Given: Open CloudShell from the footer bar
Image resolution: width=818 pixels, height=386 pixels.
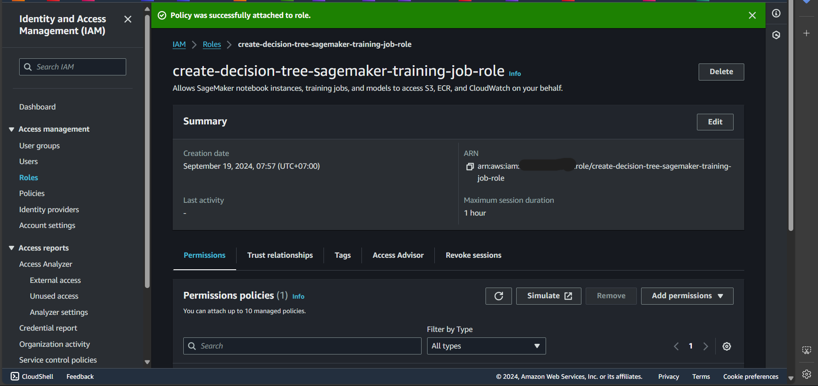Looking at the screenshot, I should coord(32,377).
